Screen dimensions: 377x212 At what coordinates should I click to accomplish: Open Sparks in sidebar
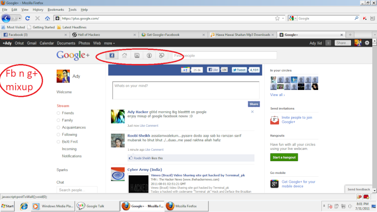[62, 170]
